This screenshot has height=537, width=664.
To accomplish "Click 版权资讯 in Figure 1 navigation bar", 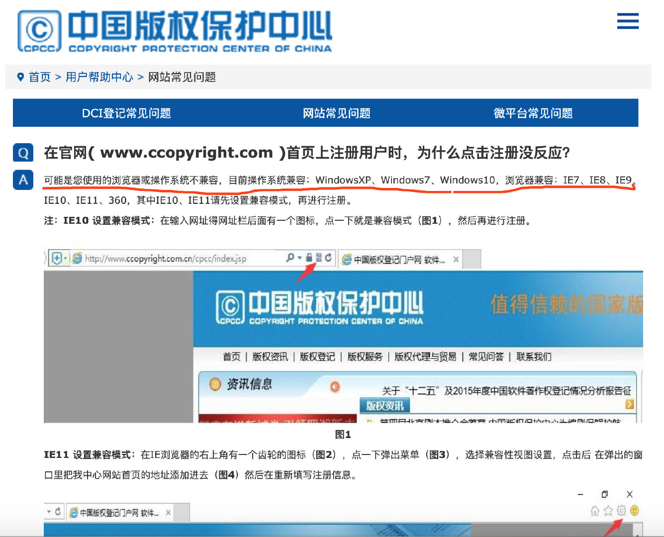I will [x=270, y=357].
